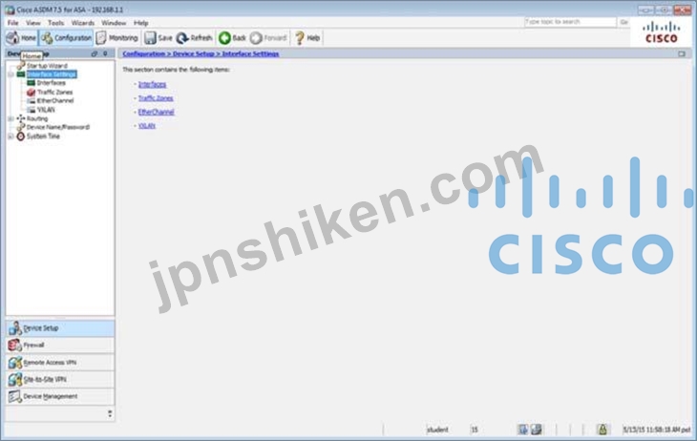697x441 pixels.
Task: Open the Wizards menu
Action: 83,23
